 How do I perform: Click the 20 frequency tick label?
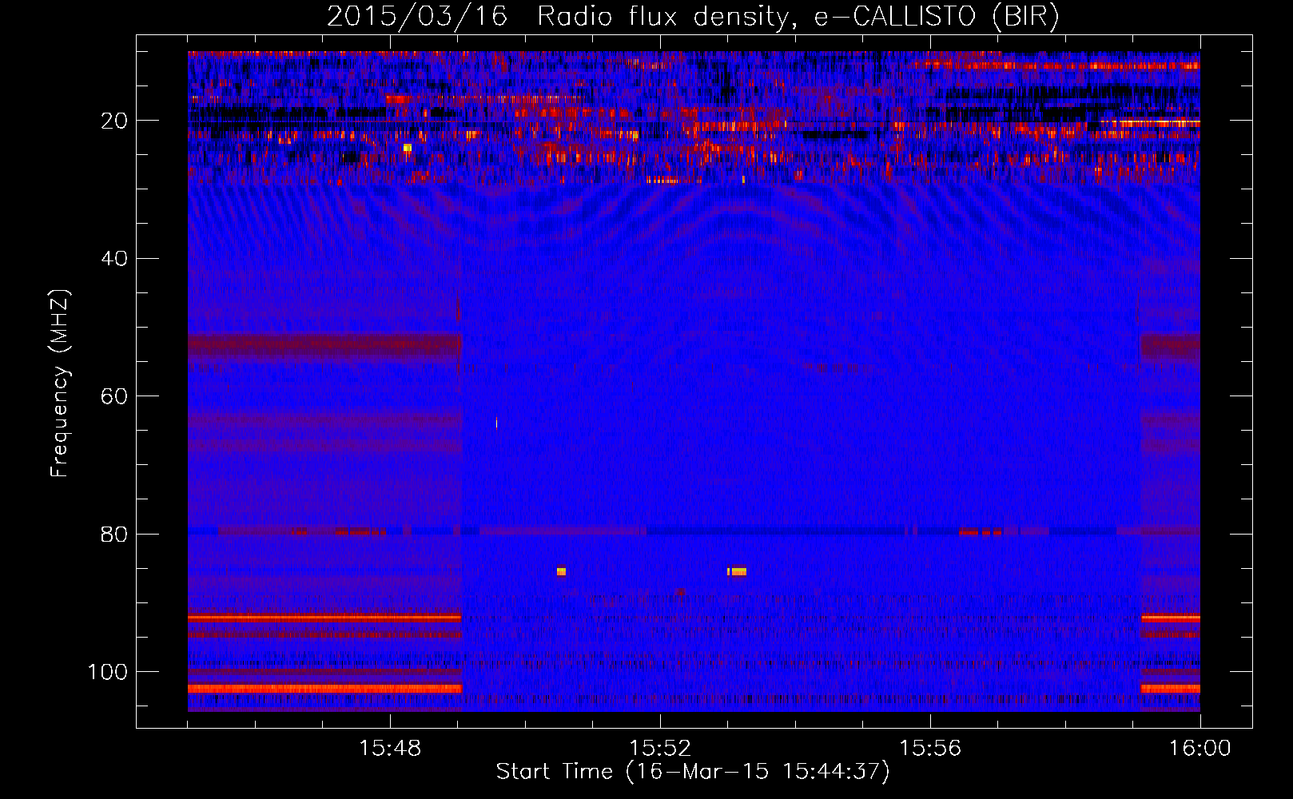point(114,121)
